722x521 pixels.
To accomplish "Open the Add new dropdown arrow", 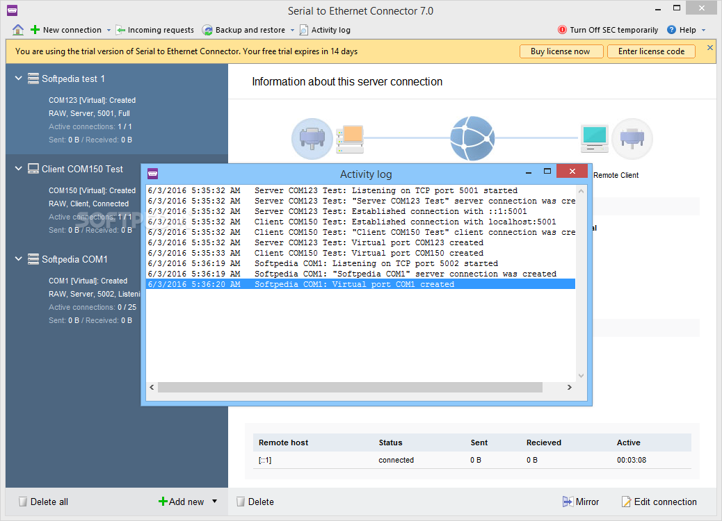I will pyautogui.click(x=214, y=502).
